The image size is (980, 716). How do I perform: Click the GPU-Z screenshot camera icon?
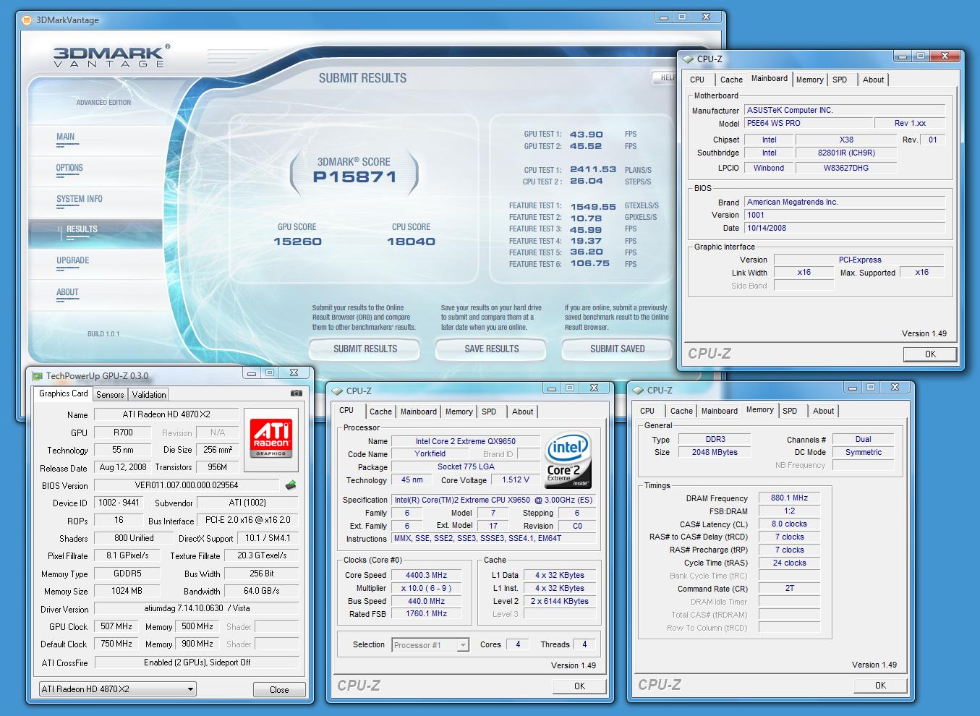296,393
